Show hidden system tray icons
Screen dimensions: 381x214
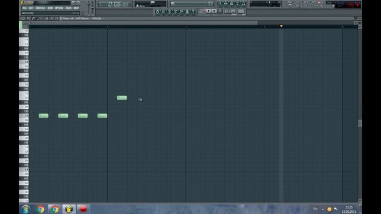pyautogui.click(x=323, y=209)
